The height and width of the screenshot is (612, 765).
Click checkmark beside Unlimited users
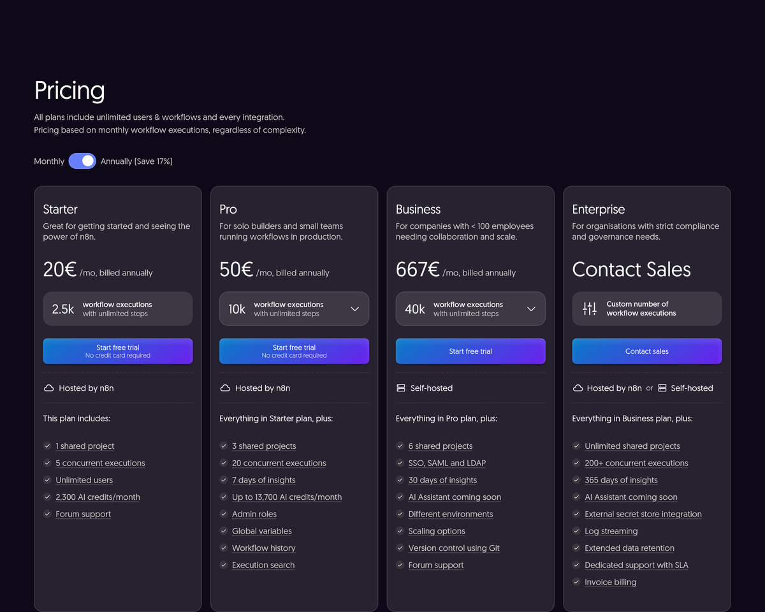(47, 480)
